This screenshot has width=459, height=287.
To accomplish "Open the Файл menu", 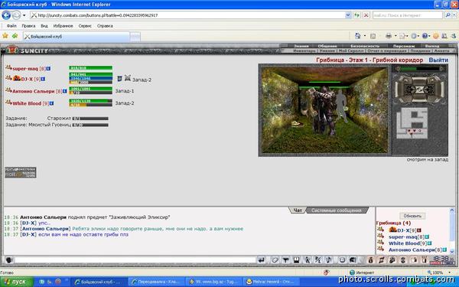I will (x=11, y=26).
